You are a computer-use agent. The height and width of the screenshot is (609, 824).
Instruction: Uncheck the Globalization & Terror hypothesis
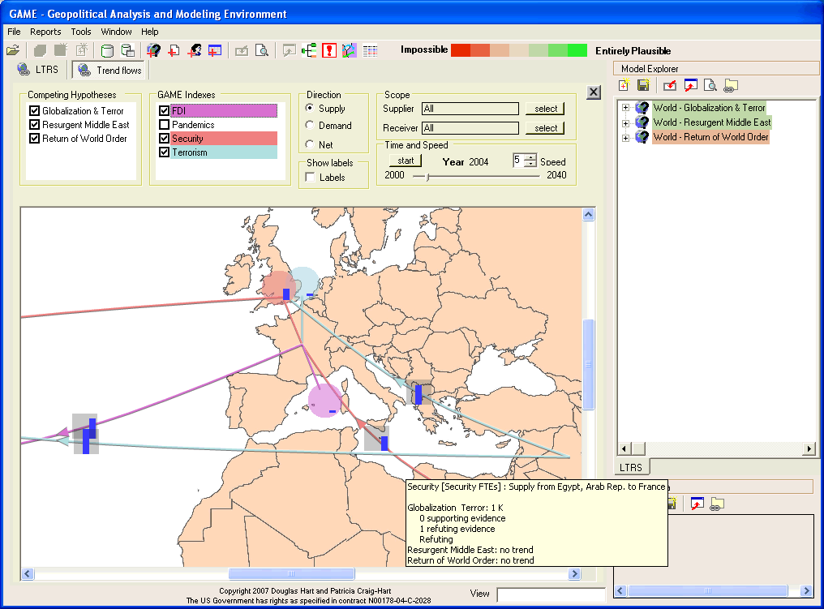pos(35,111)
